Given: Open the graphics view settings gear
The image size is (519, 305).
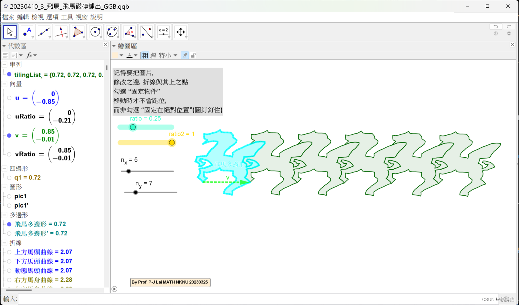Looking at the screenshot, I should 509,33.
